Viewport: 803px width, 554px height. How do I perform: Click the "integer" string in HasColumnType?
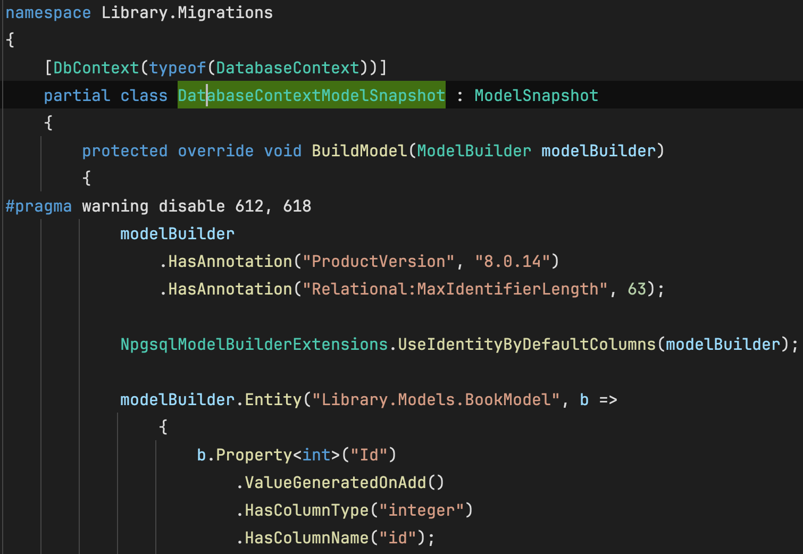coord(421,510)
